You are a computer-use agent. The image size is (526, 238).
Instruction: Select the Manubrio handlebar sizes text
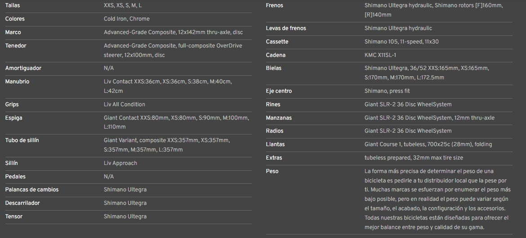point(168,86)
